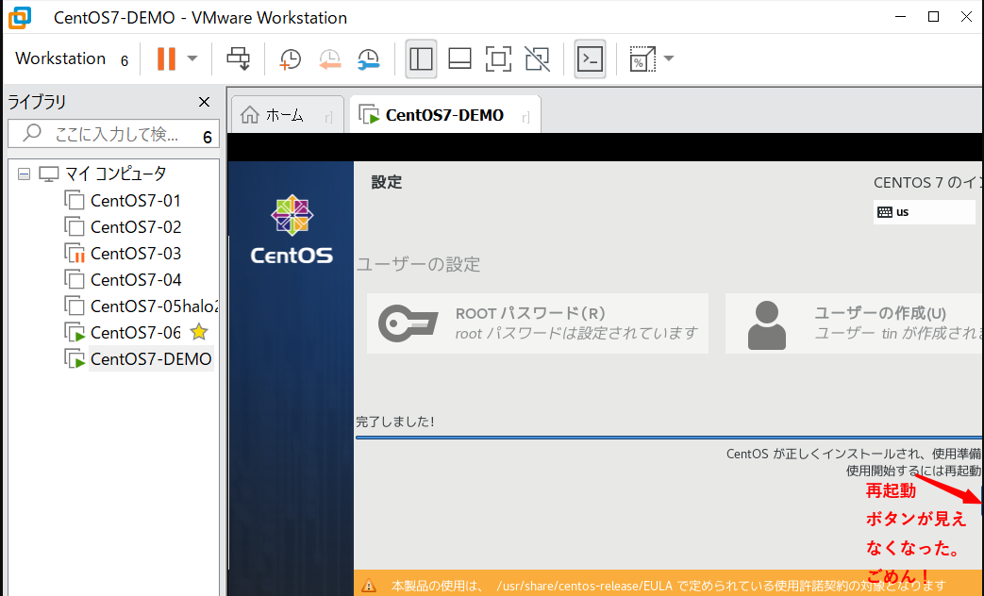Pause the virtual machine with the orange pause icon
This screenshot has width=984, height=596.
coord(166,59)
